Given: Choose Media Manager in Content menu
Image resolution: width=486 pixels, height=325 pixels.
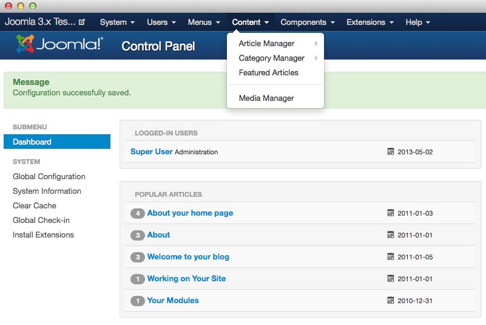Looking at the screenshot, I should 266,98.
